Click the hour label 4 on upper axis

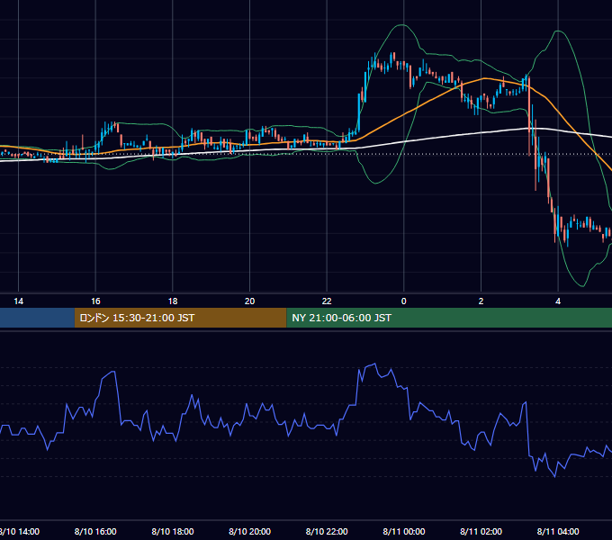click(558, 301)
